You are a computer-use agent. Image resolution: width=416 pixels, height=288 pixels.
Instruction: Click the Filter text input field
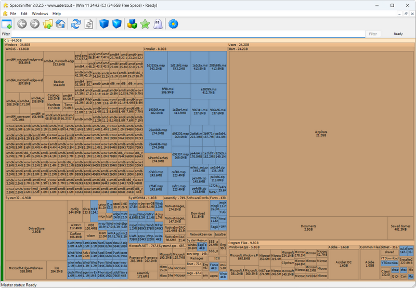(188, 34)
